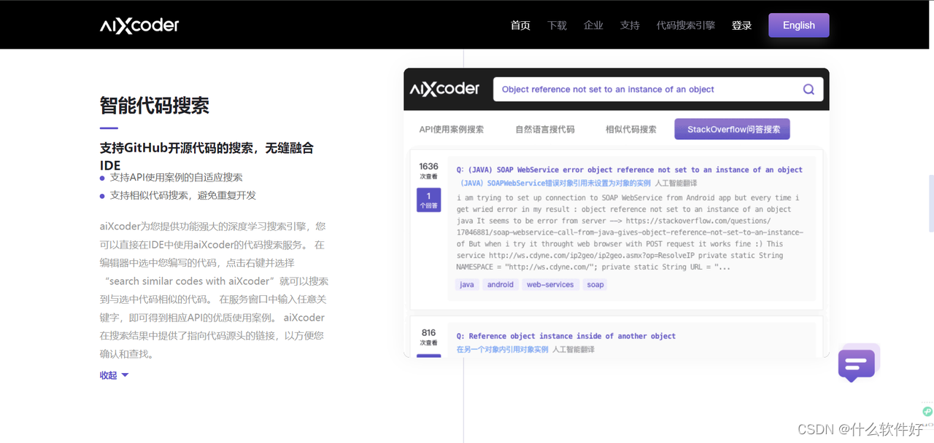
Task: Go to 首页 in navigation
Action: click(x=520, y=26)
